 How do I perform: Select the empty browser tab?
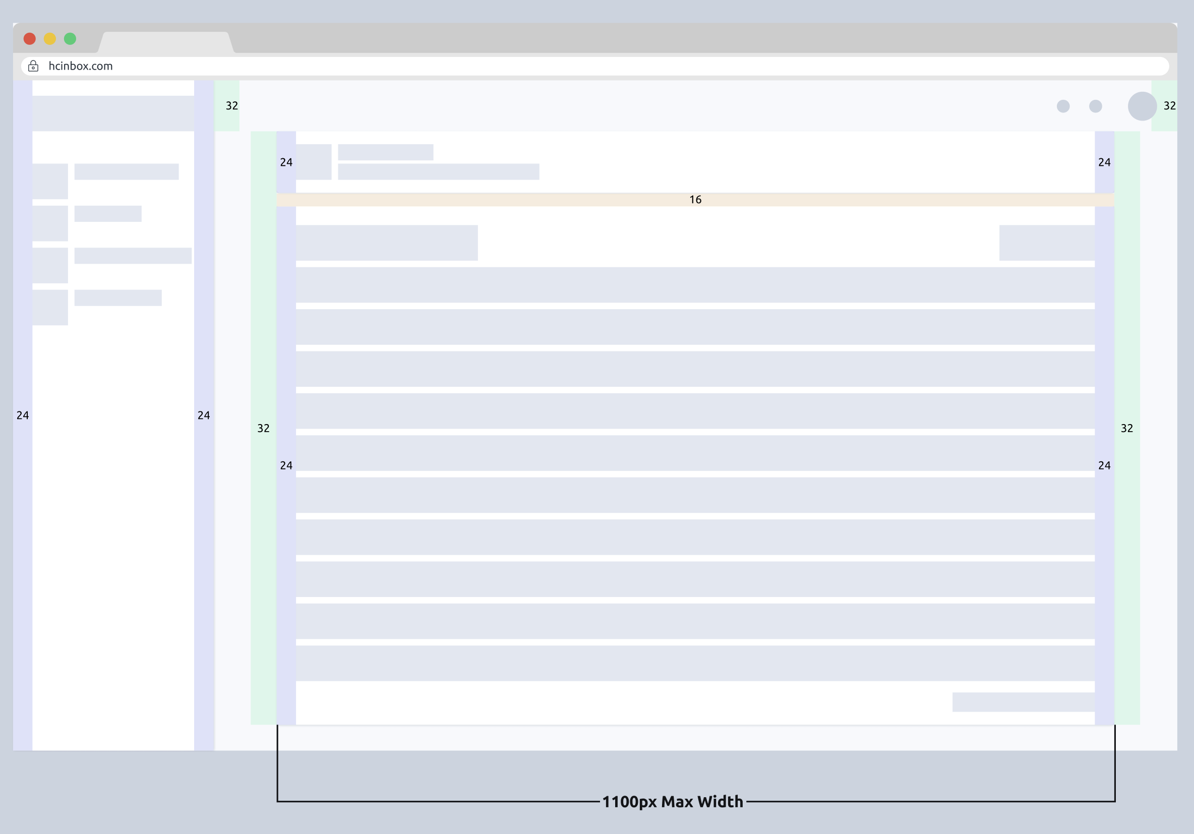point(165,43)
